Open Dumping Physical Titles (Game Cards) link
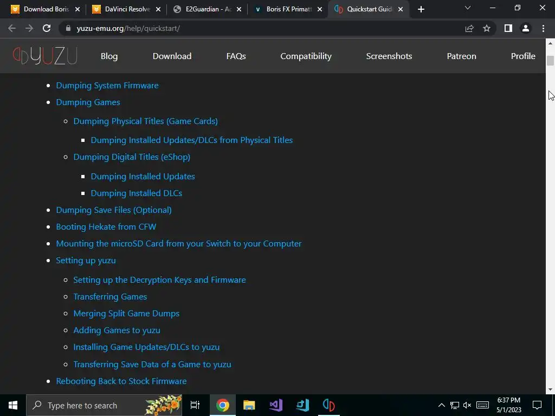 145,121
